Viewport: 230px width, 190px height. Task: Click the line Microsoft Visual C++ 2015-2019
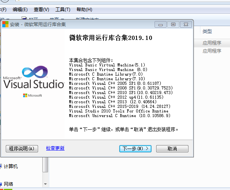click(120, 106)
